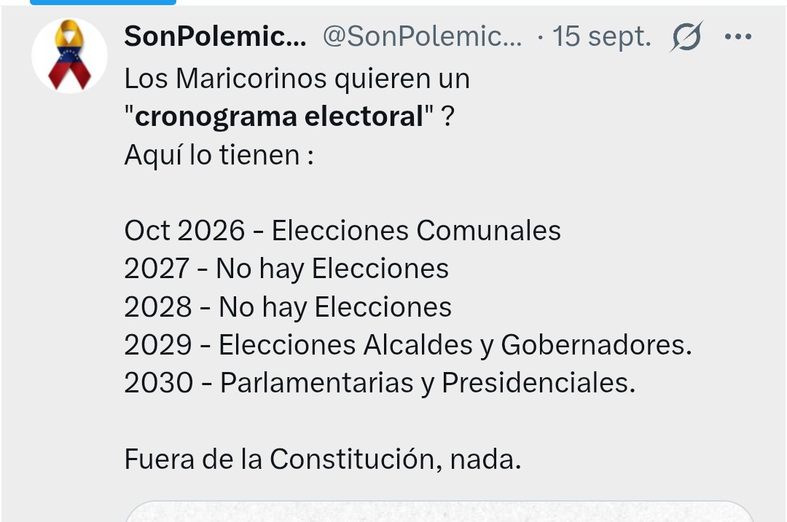Click the blue button edge at top
The width and height of the screenshot is (787, 522).
(103, 2)
